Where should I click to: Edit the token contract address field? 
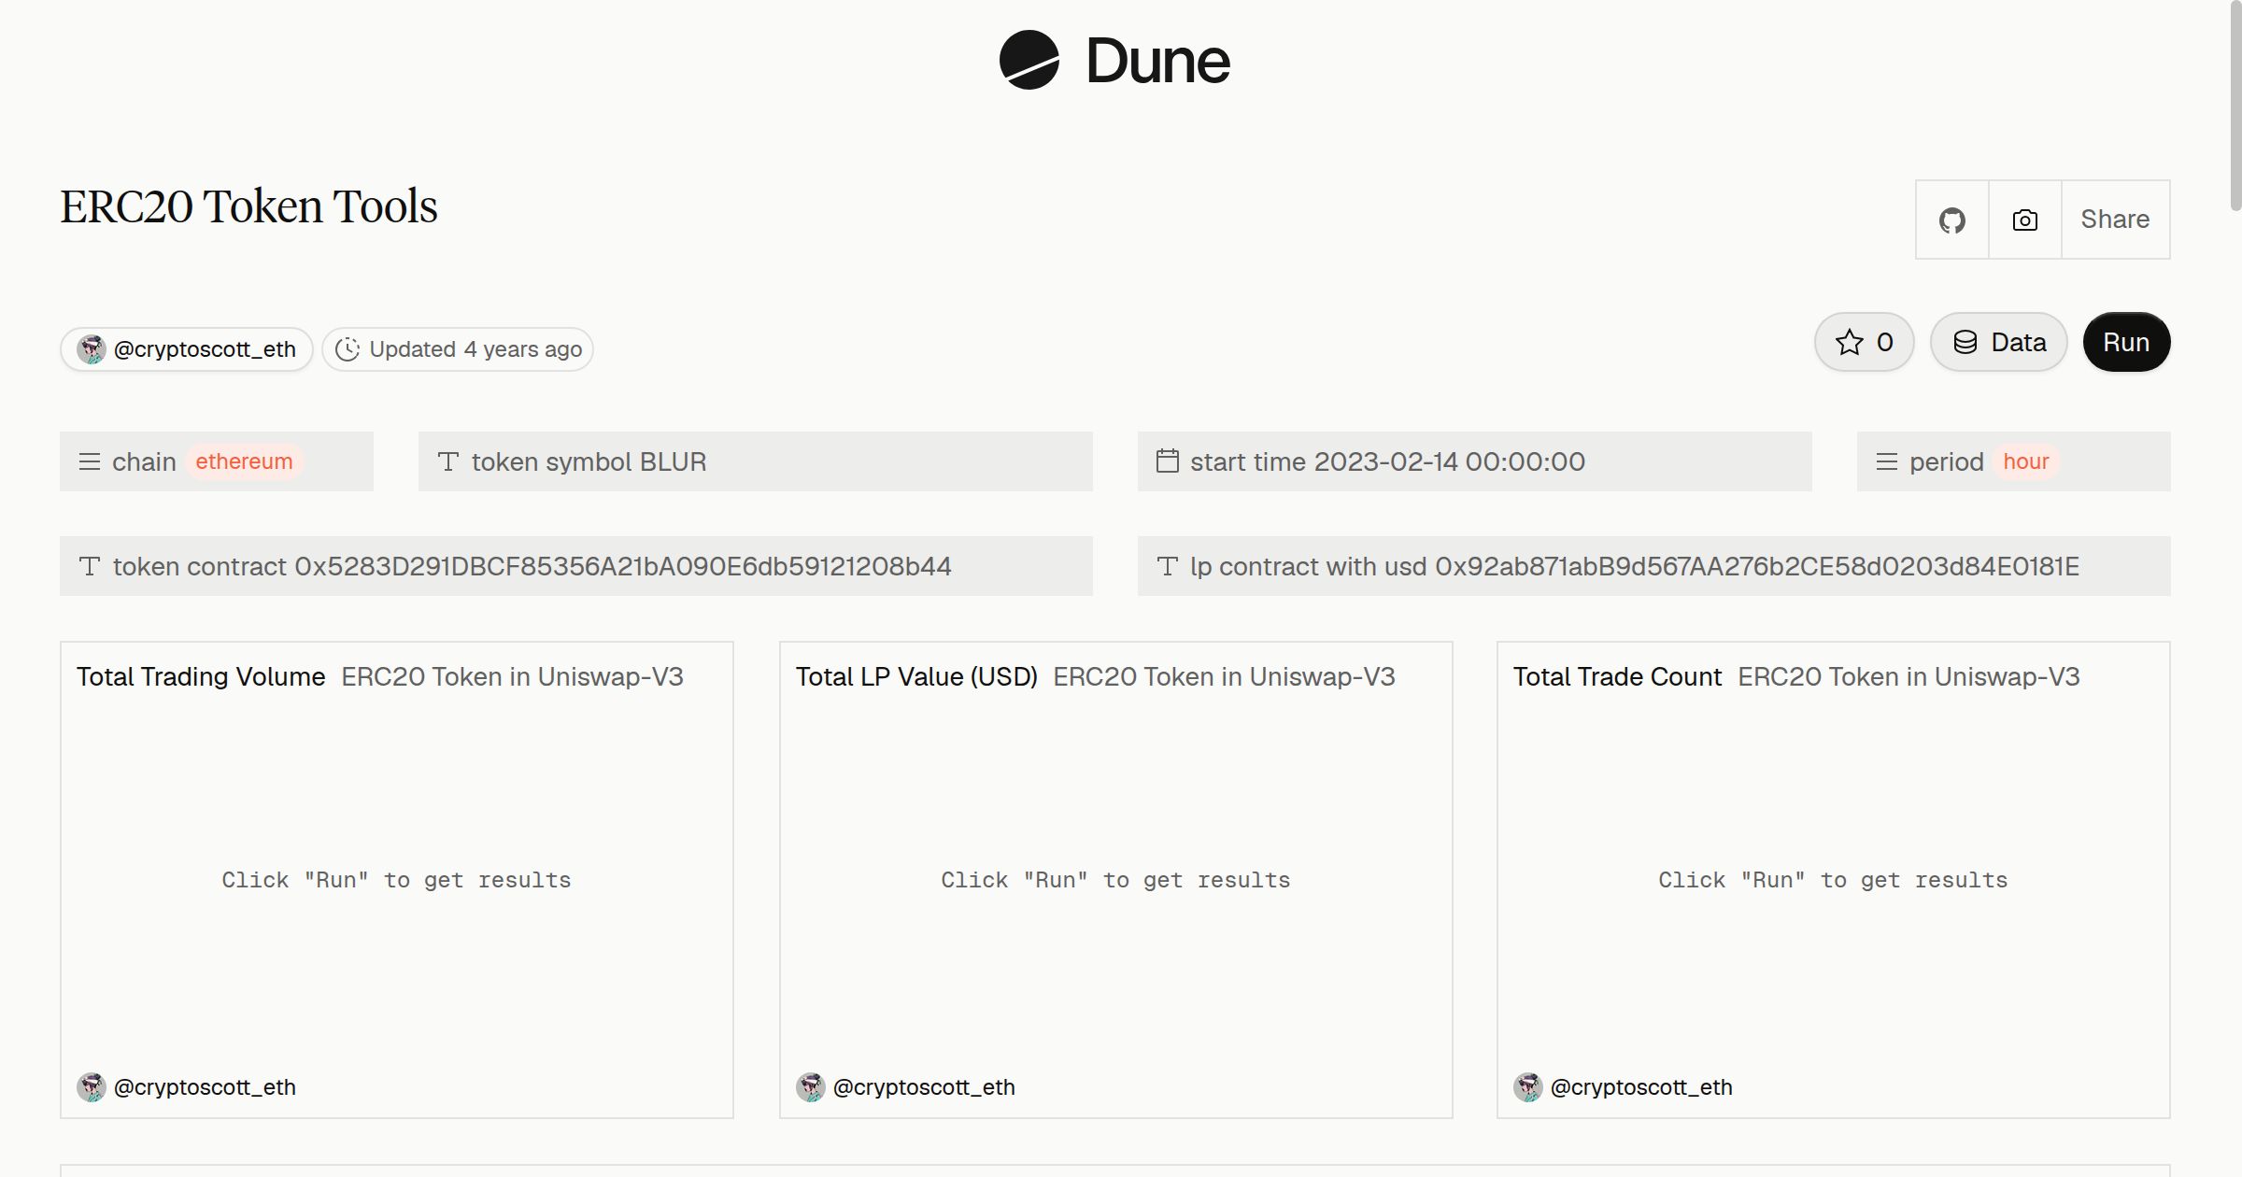(576, 566)
